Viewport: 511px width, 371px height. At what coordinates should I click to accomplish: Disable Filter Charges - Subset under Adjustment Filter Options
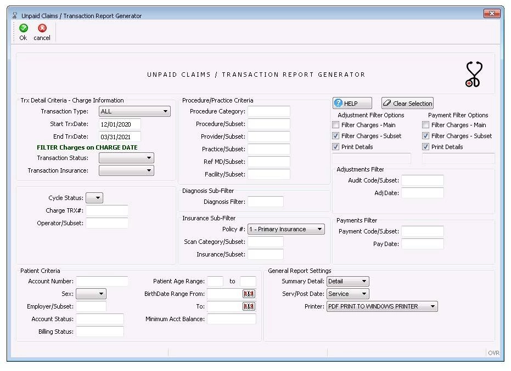pyautogui.click(x=335, y=136)
